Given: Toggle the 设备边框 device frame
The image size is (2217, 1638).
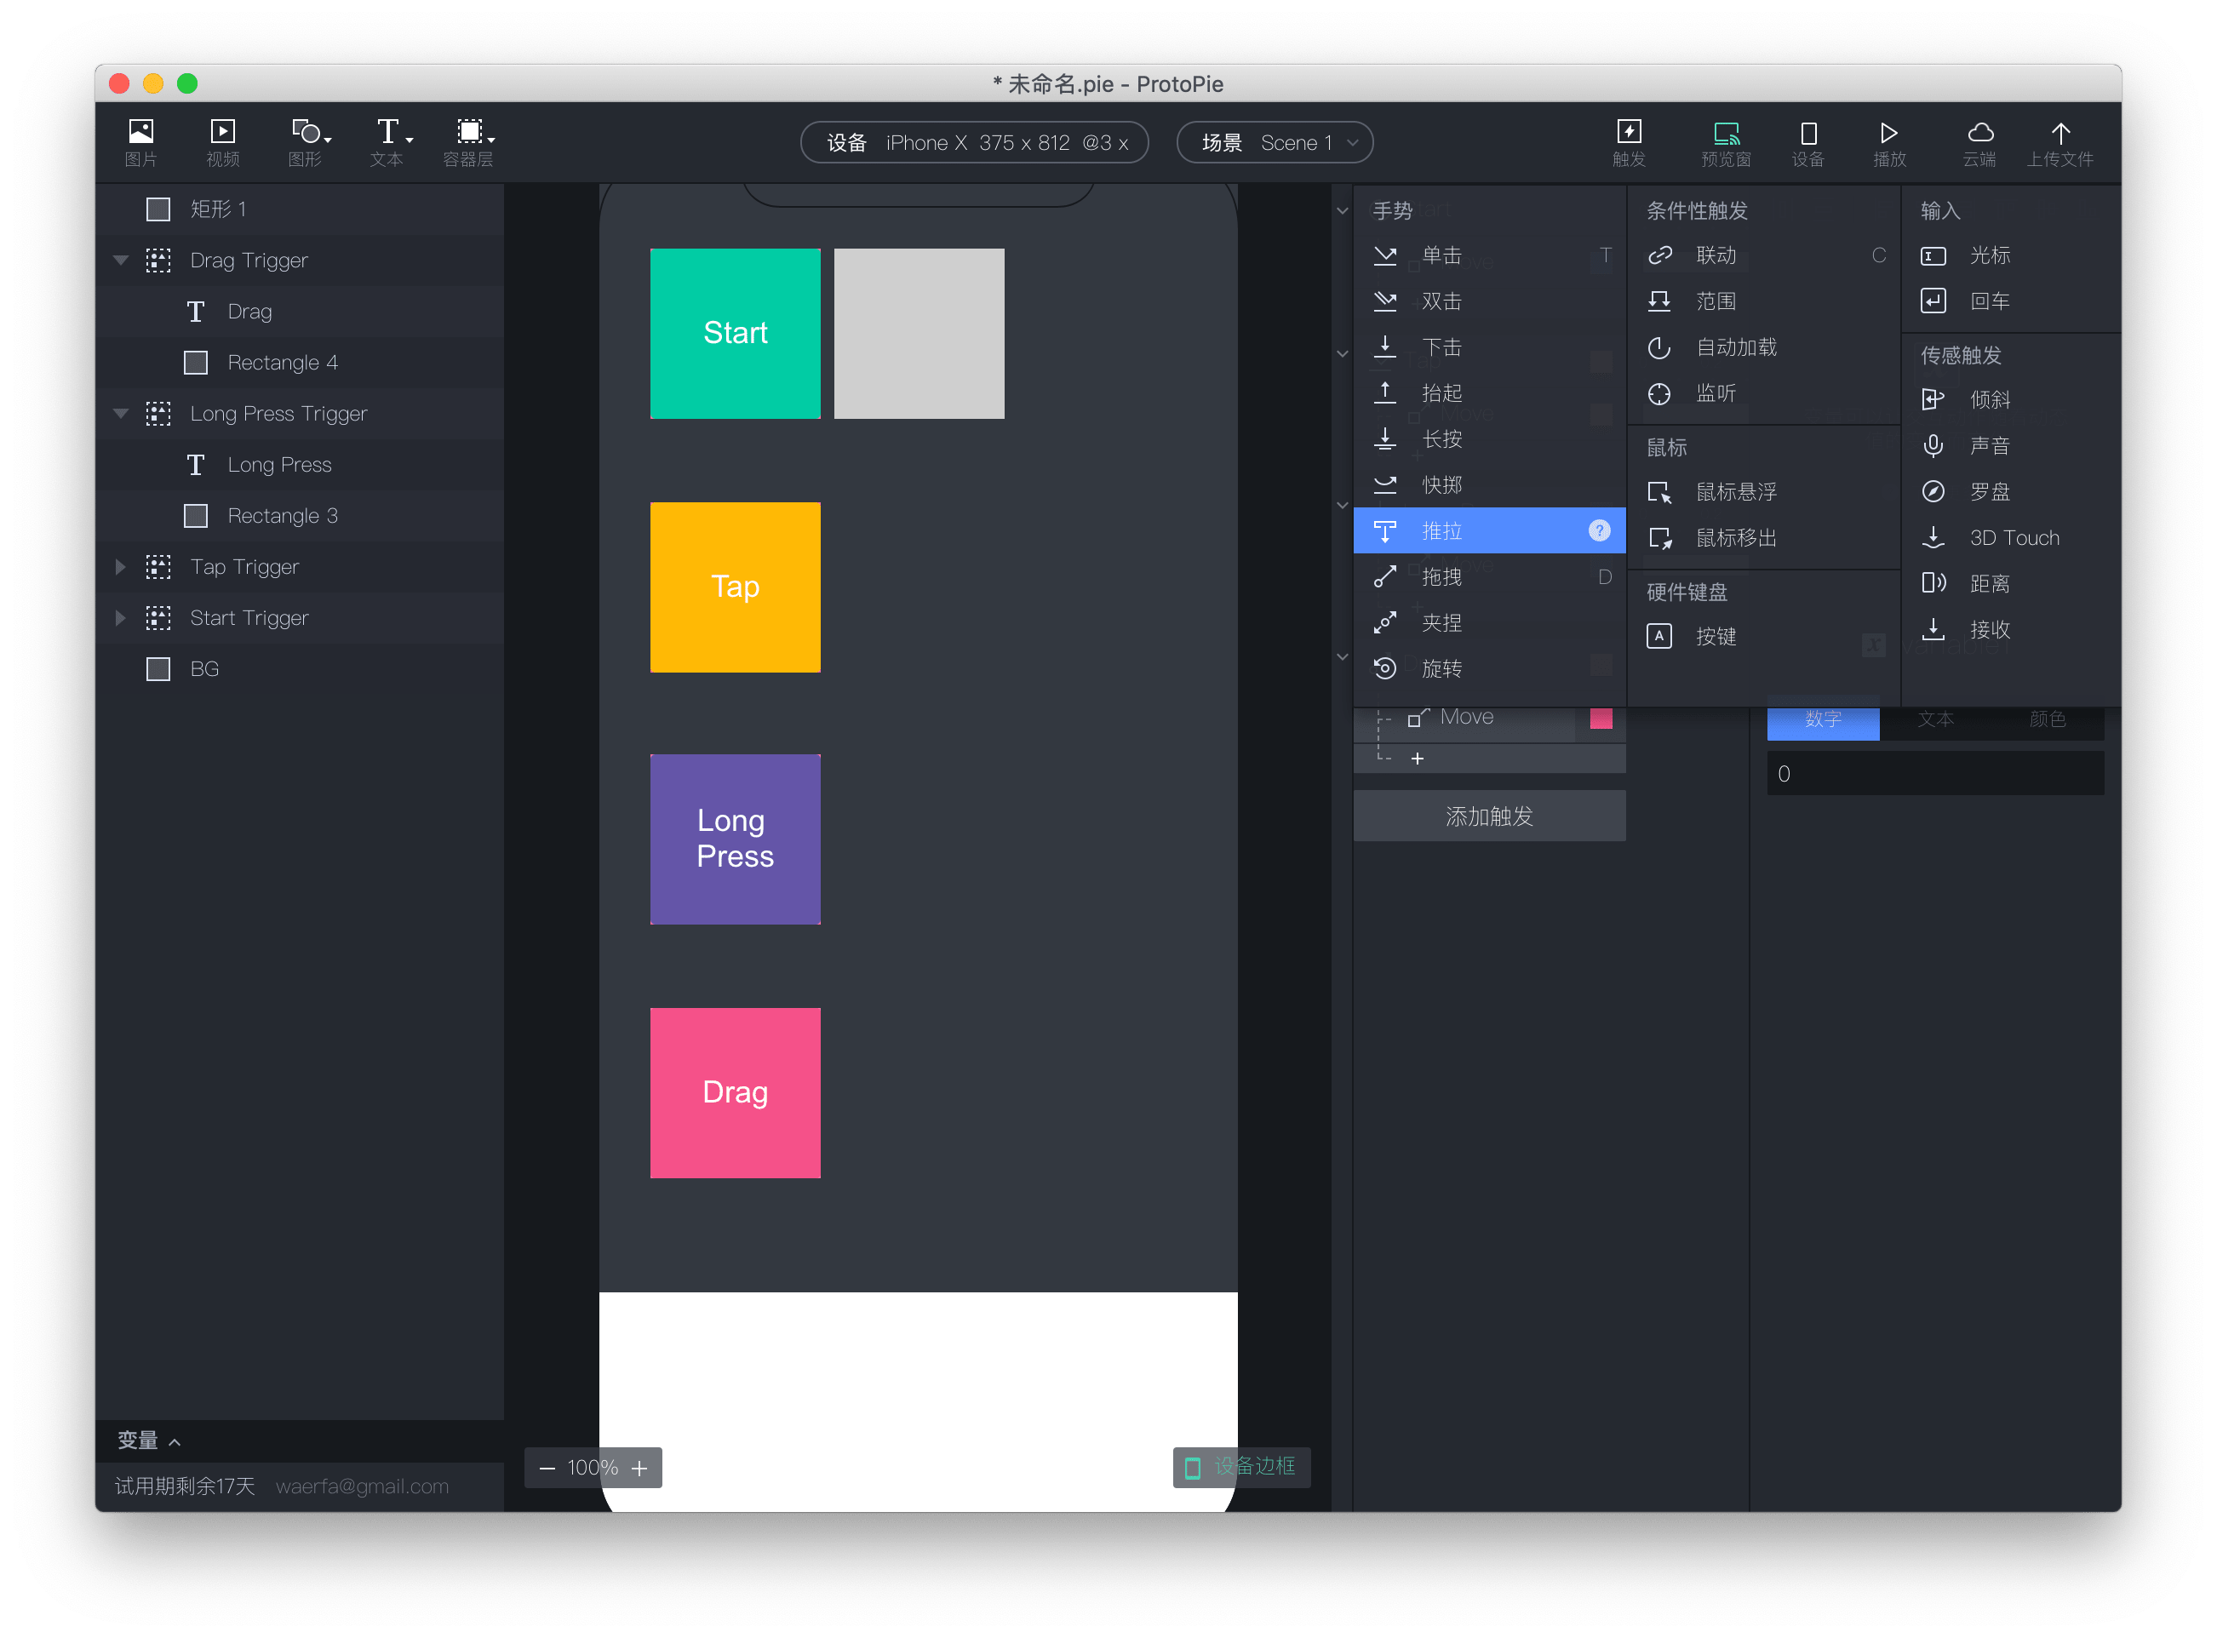Looking at the screenshot, I should (1242, 1468).
